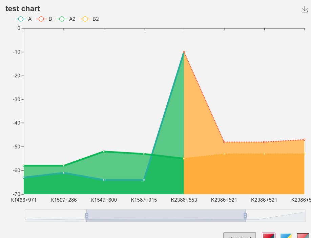Click the x-axis label K1507+286

click(64, 200)
